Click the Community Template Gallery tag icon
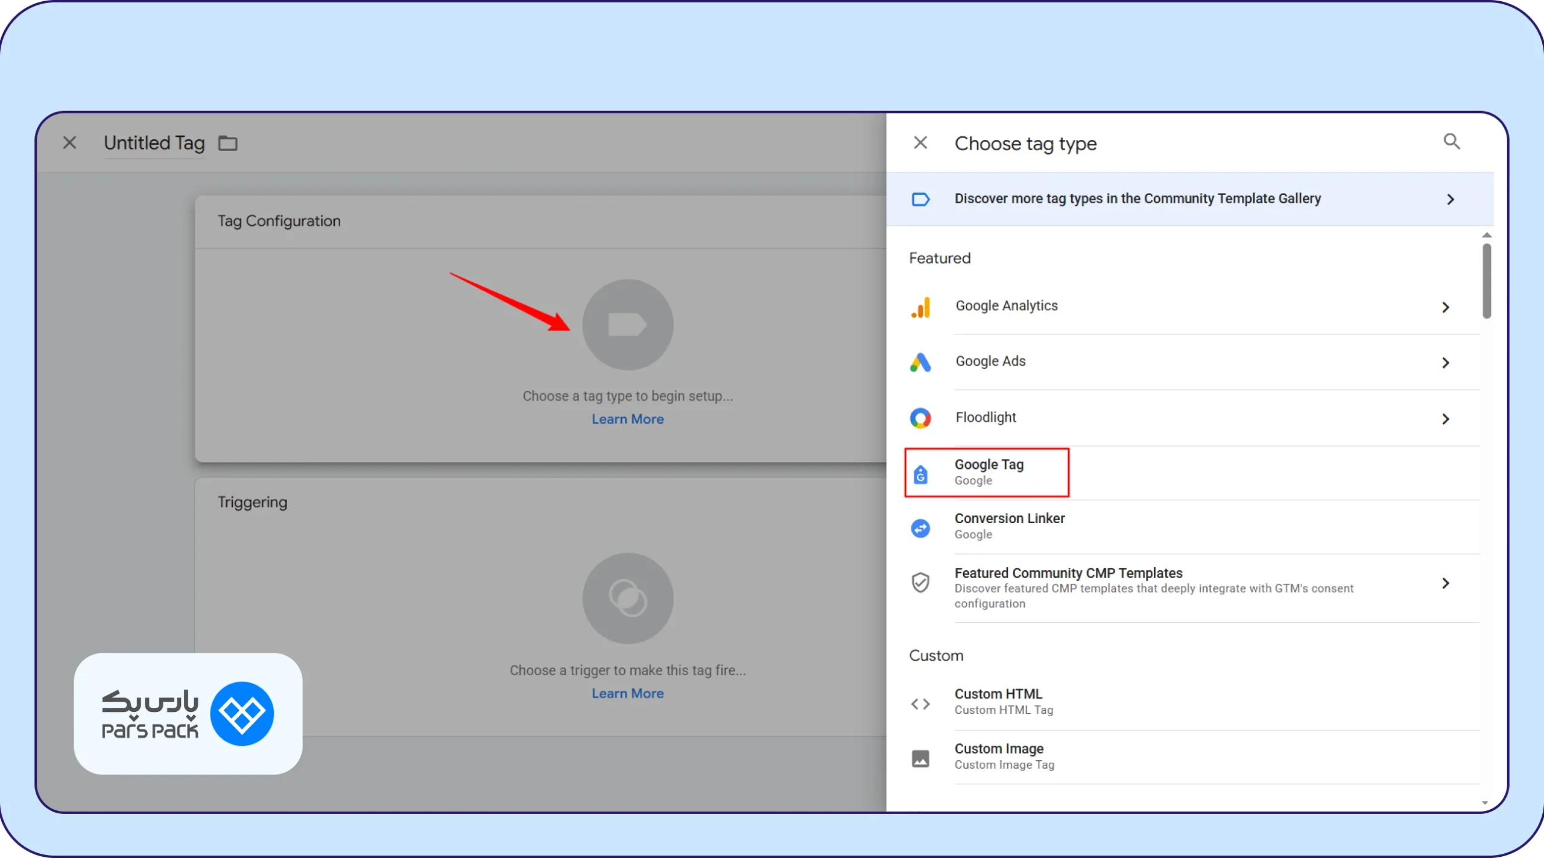The image size is (1544, 858). (x=920, y=199)
